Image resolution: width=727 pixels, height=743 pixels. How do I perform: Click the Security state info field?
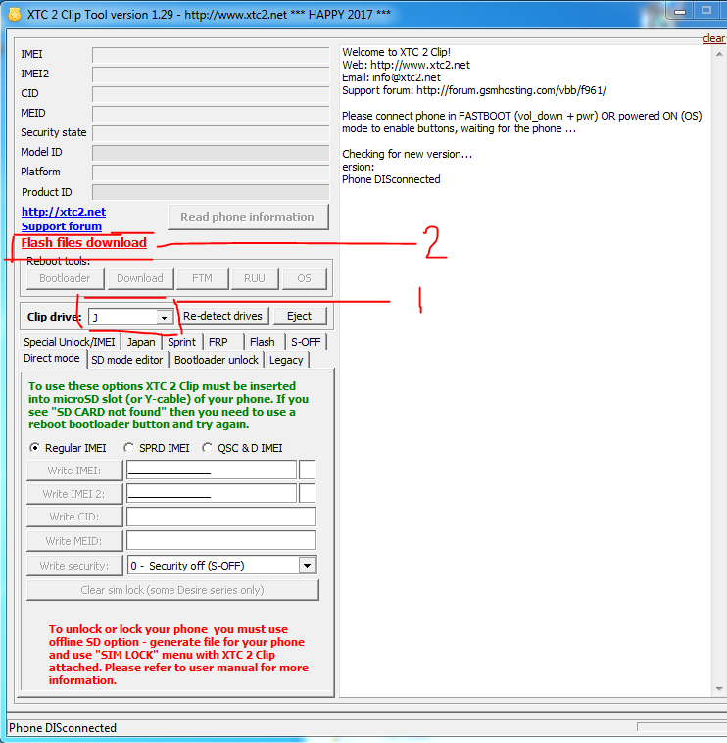211,133
